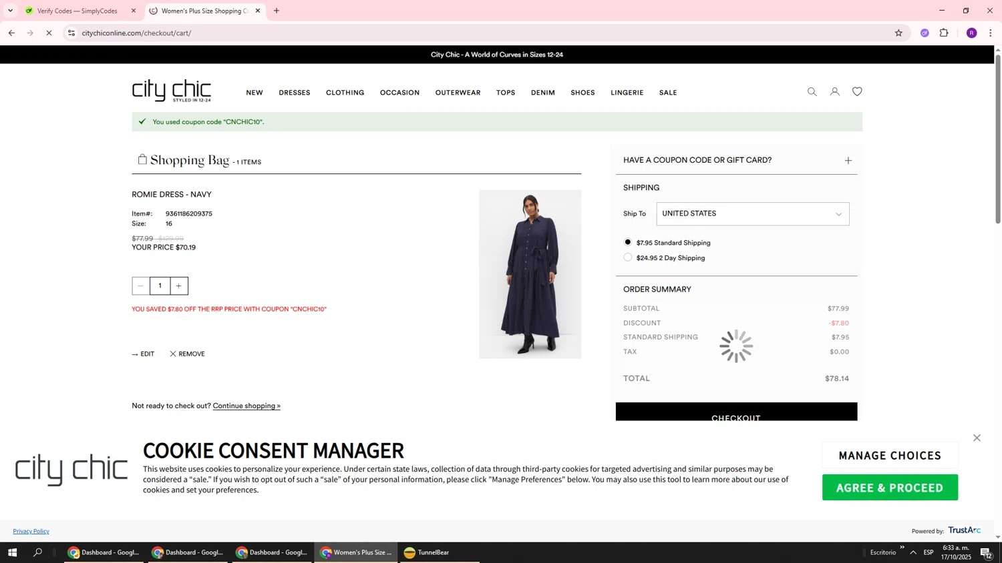Viewport: 1002px width, 563px height.
Task: Open the Privacy Policy link
Action: [31, 532]
